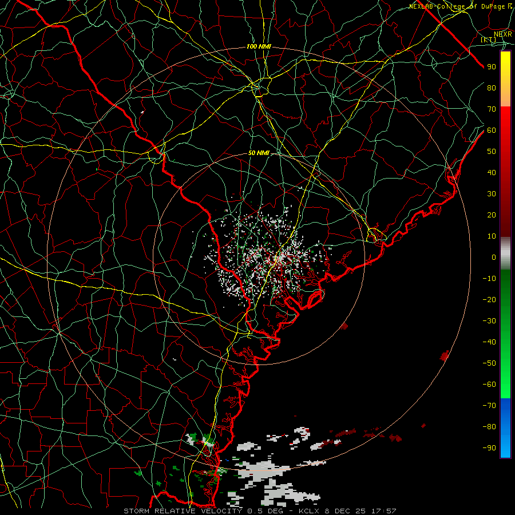Viewport: 515px width, 515px height.
Task: Select the 50 NMI range ring label
Action: (259, 153)
